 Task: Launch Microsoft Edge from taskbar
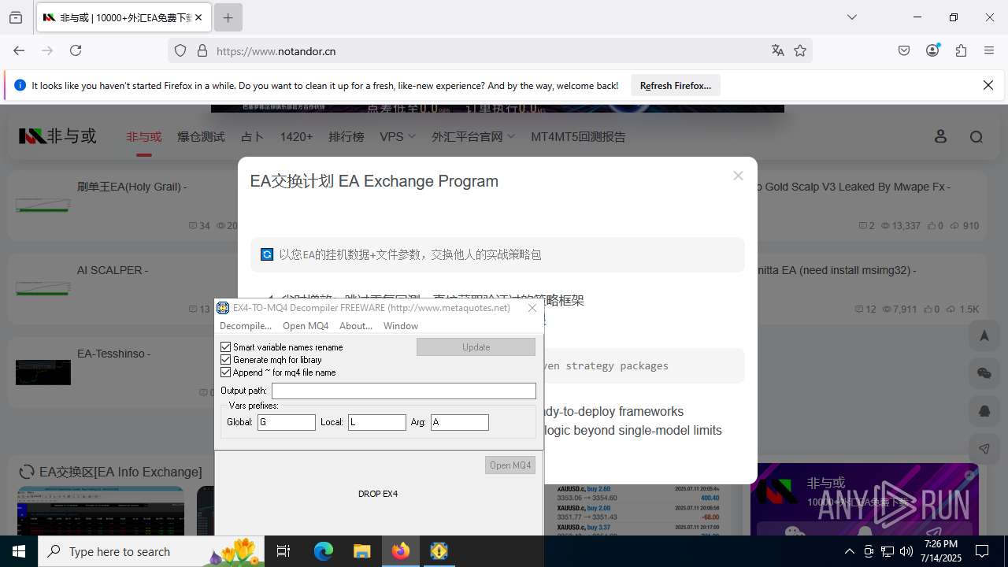324,551
